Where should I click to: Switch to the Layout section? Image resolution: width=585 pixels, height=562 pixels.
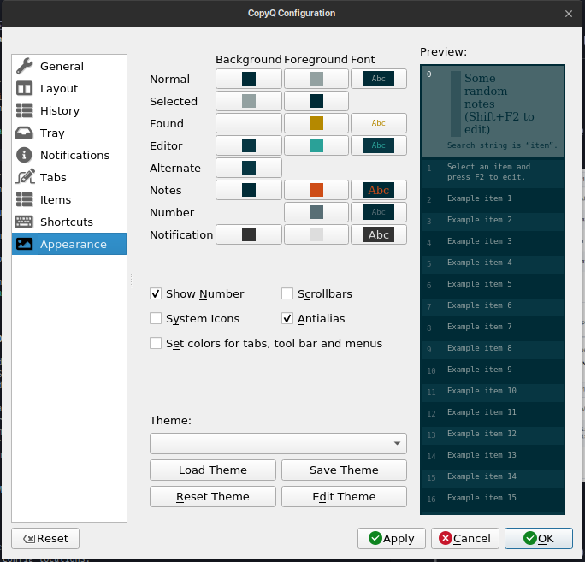(69, 88)
